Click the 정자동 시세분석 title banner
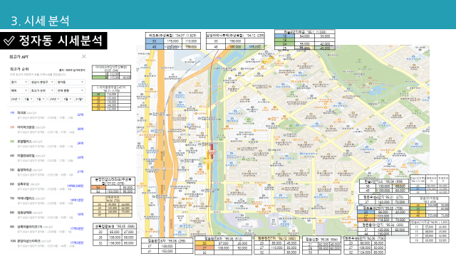Viewport: 456px width, 256px height. click(x=53, y=41)
